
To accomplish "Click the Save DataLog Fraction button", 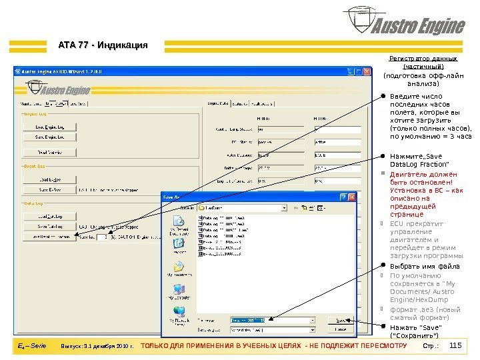I will tap(49, 237).
